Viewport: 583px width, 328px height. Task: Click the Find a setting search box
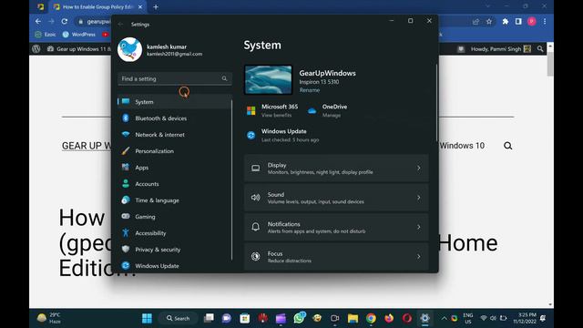pos(175,78)
